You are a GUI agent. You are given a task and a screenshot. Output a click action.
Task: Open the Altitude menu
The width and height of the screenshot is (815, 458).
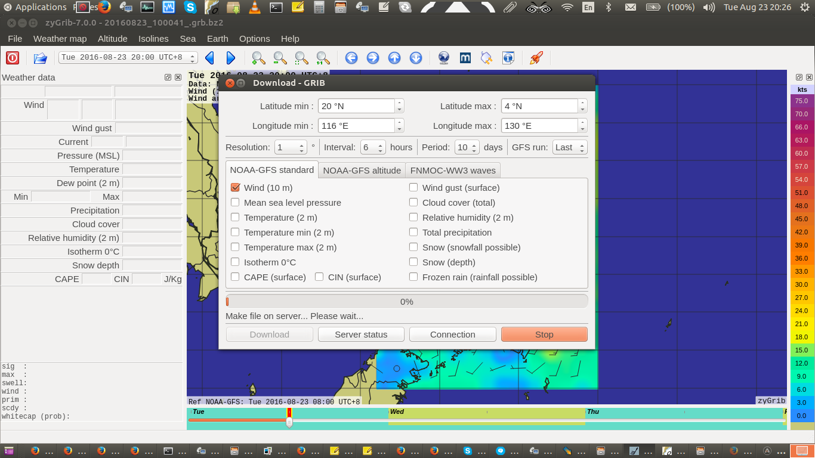tap(113, 38)
